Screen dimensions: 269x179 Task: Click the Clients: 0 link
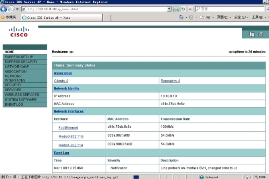coord(61,81)
